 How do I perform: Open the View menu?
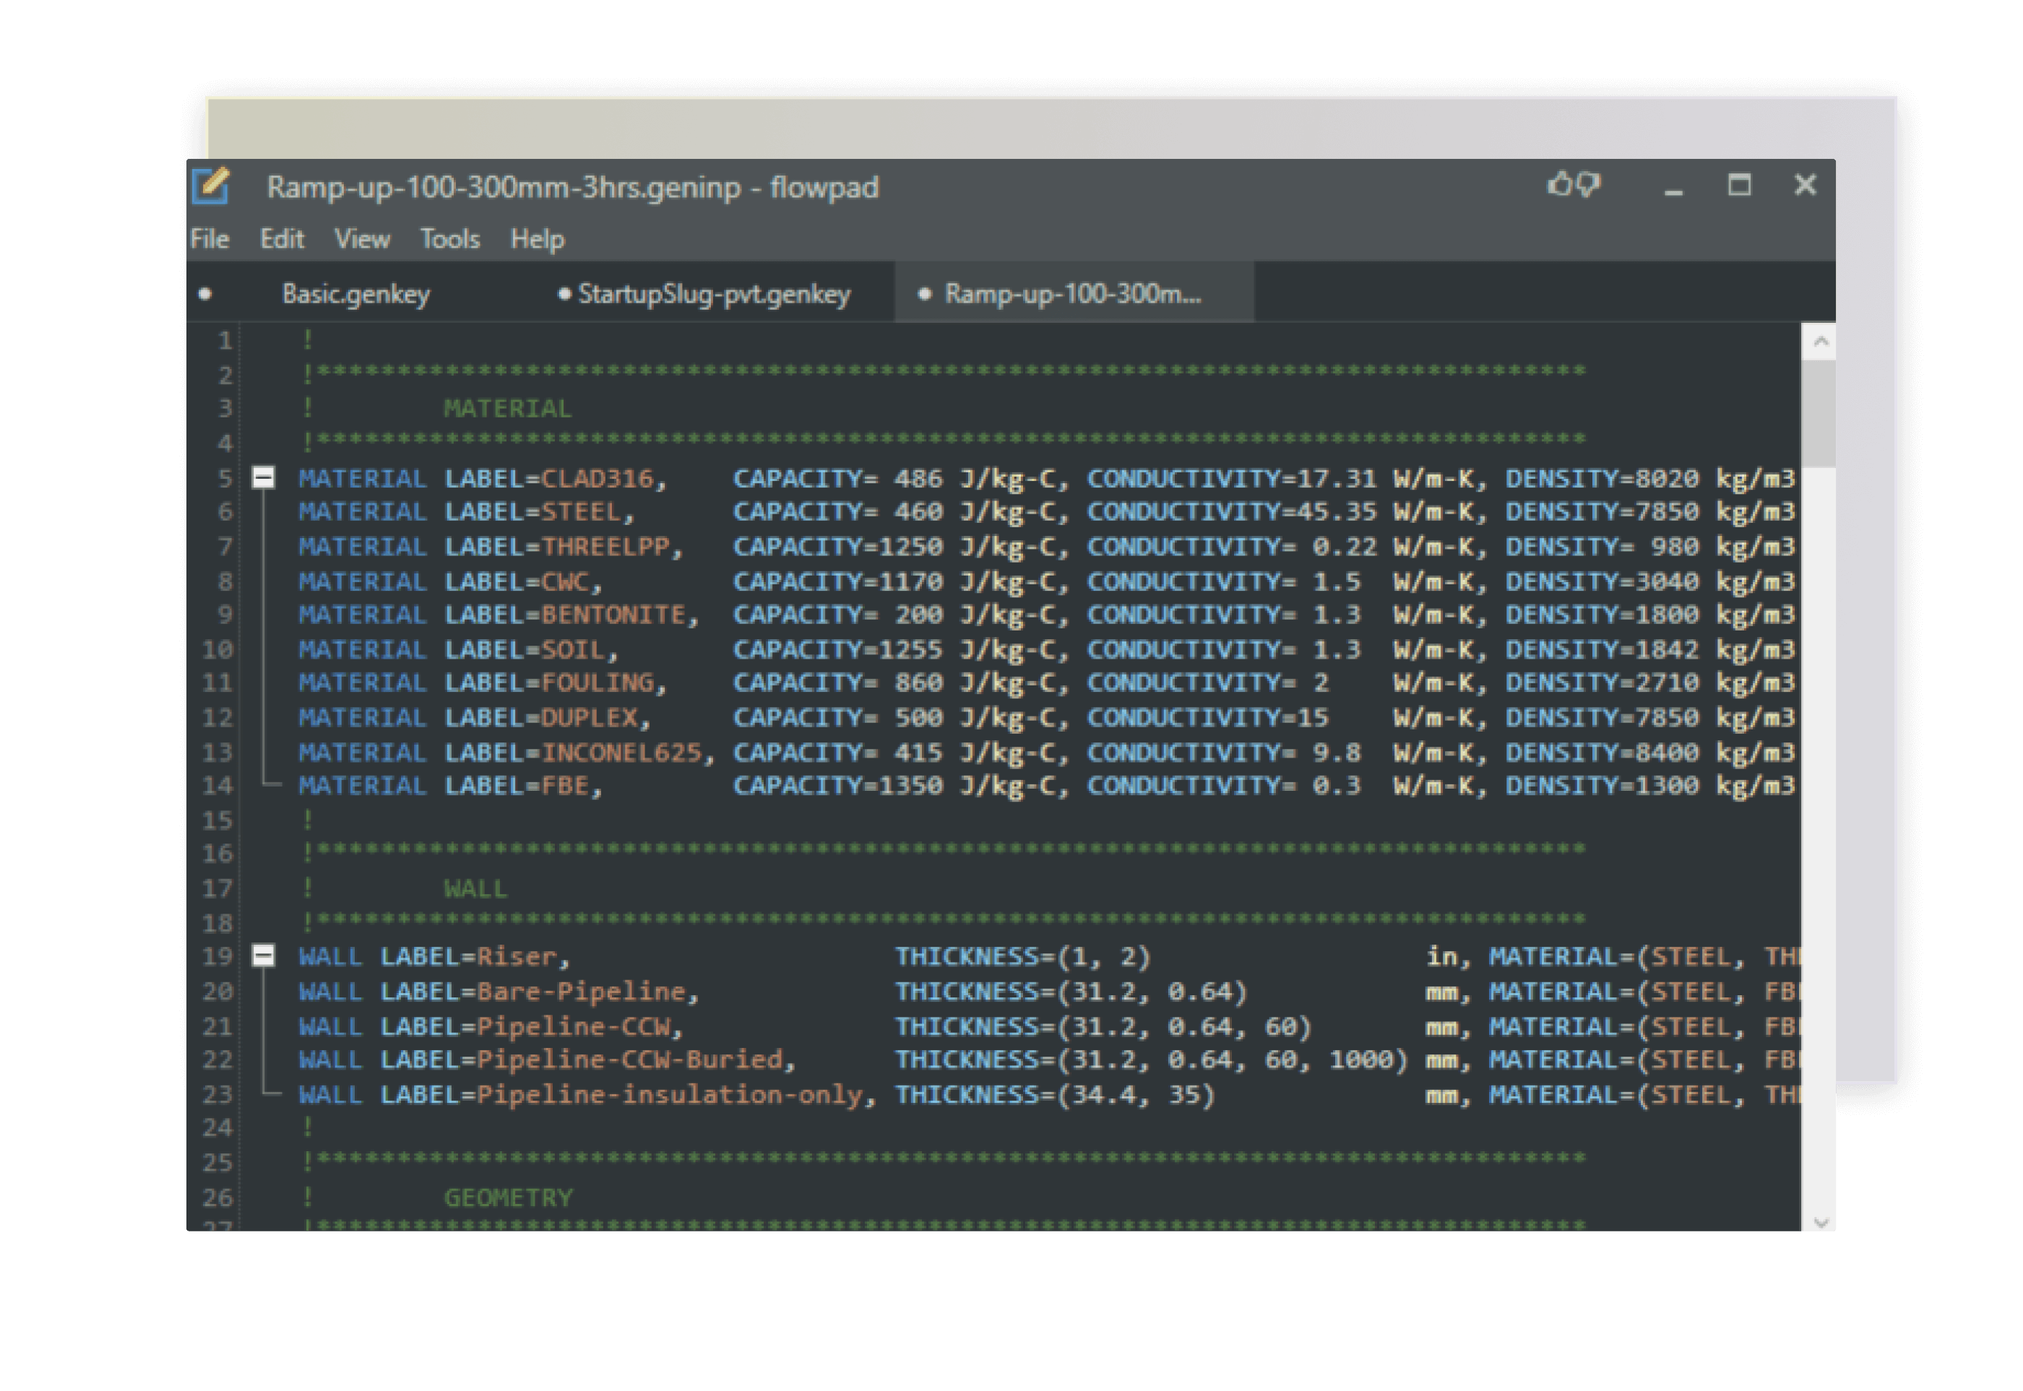(362, 239)
